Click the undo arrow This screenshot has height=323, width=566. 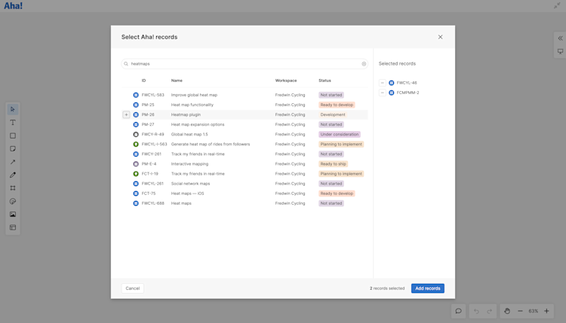coord(476,311)
